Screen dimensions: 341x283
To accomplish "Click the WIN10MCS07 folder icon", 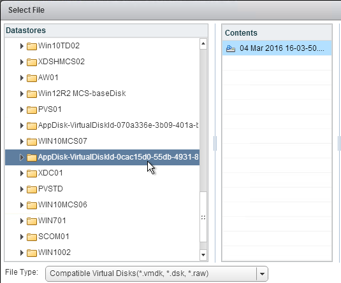I will tap(31, 141).
